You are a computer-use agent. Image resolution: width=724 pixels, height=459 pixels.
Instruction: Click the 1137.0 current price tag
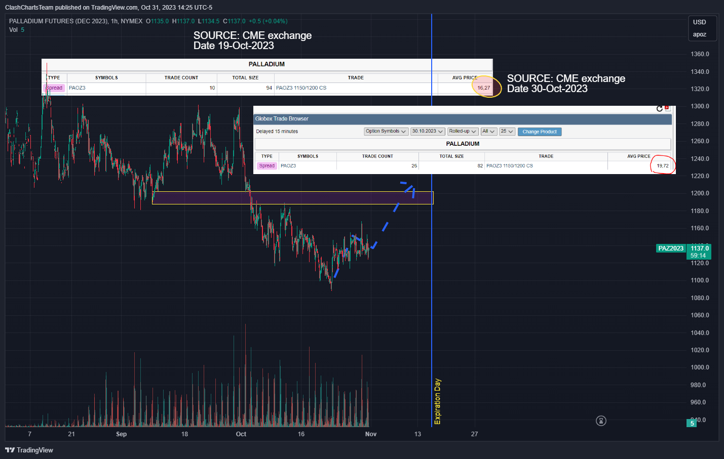700,248
